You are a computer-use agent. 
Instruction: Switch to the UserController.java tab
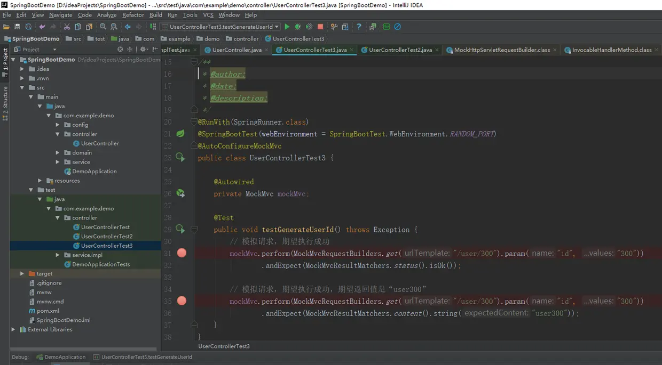click(237, 50)
